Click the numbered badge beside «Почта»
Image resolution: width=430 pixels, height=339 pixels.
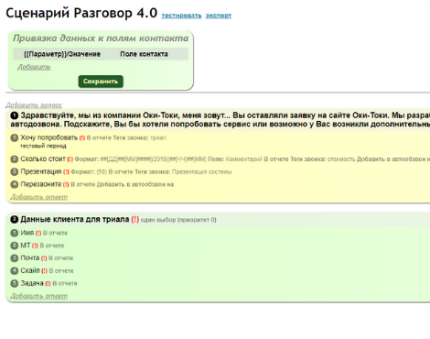(x=15, y=258)
